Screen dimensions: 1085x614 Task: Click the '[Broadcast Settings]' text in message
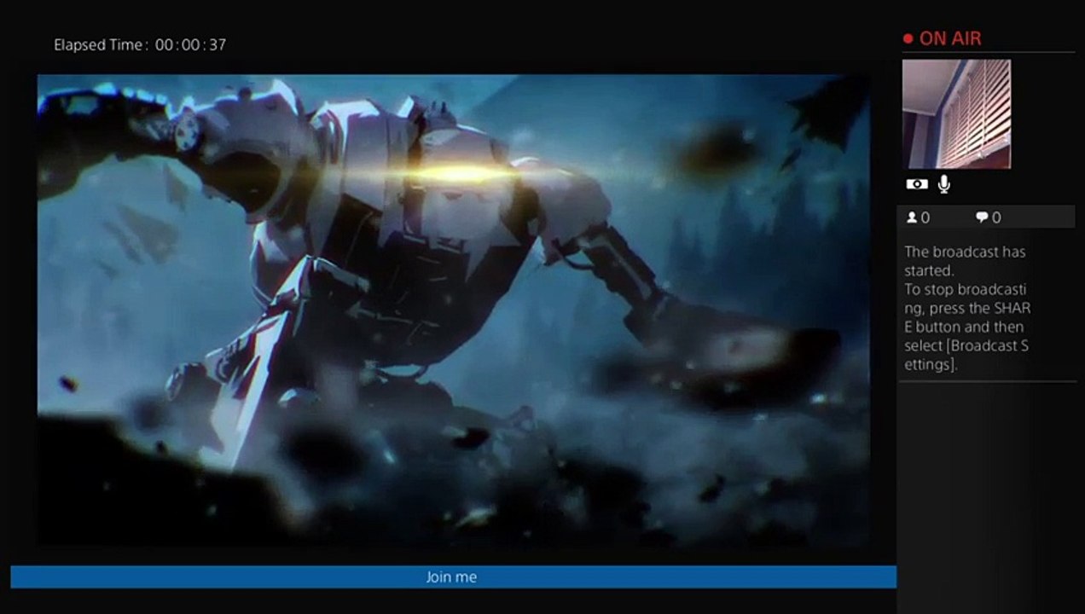tap(966, 355)
